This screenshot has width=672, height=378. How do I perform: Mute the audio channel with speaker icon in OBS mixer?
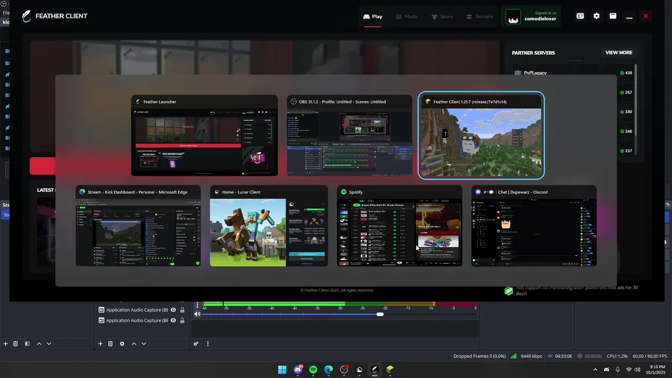197,314
